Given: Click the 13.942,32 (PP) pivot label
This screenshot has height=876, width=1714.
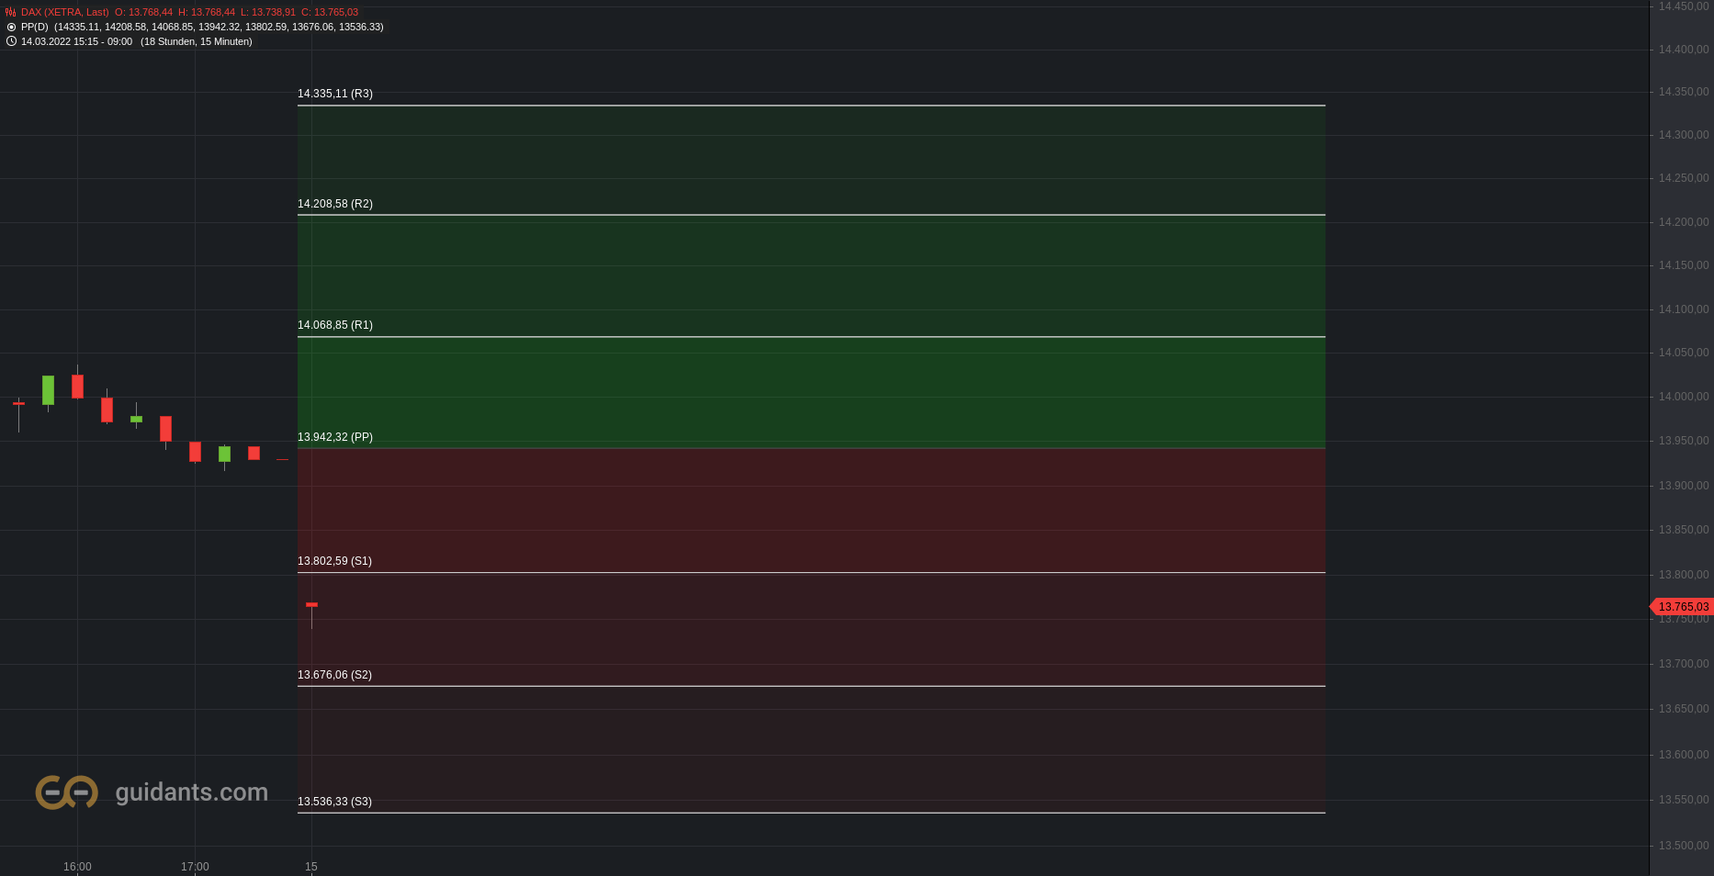Looking at the screenshot, I should tap(335, 437).
